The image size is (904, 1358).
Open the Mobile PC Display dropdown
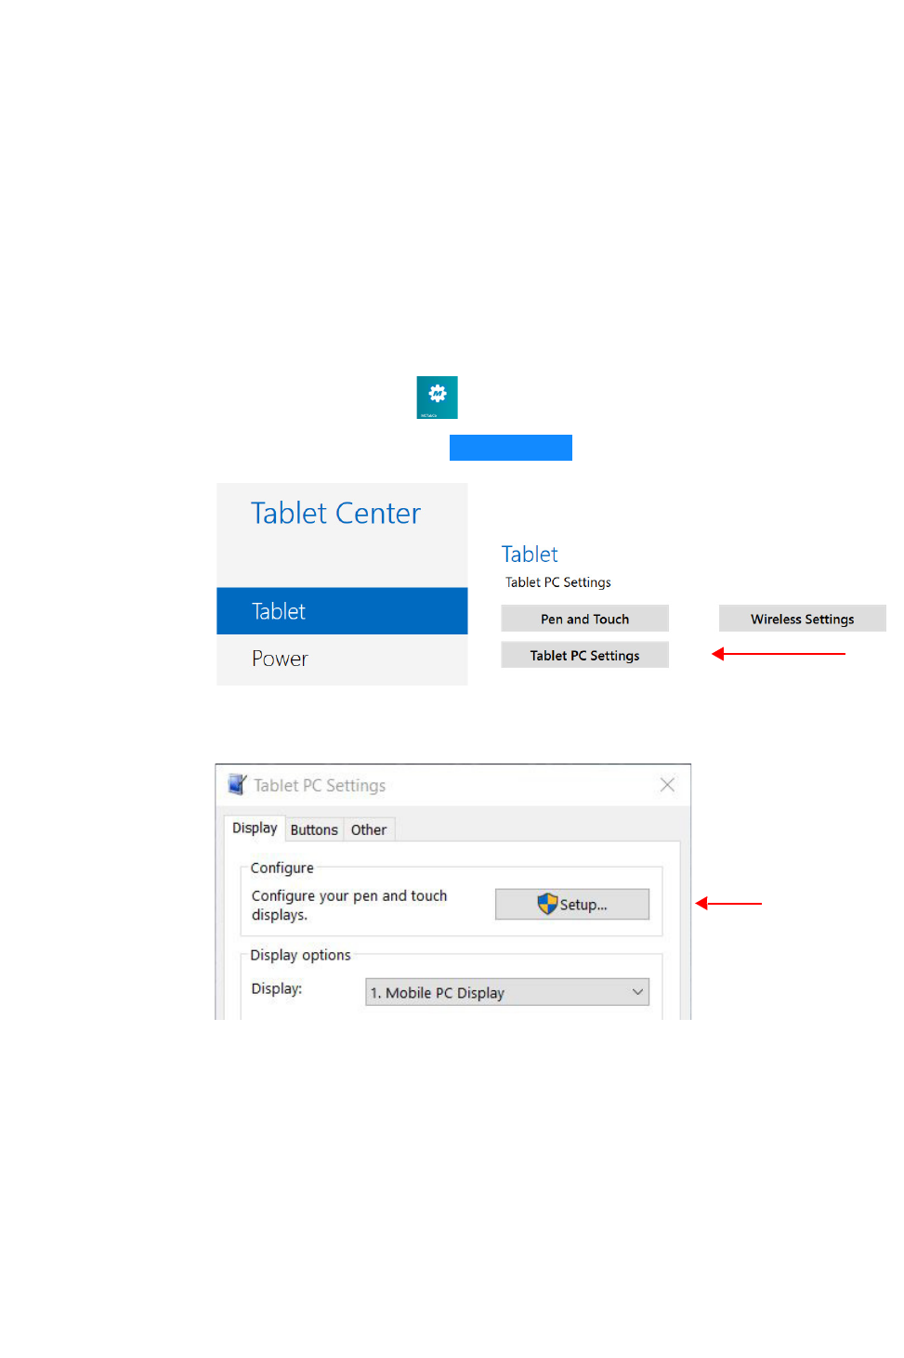click(507, 992)
